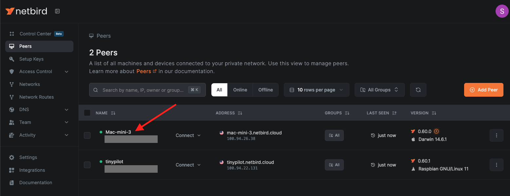Click the Add Peer button
Image resolution: width=510 pixels, height=196 pixels.
pos(483,89)
